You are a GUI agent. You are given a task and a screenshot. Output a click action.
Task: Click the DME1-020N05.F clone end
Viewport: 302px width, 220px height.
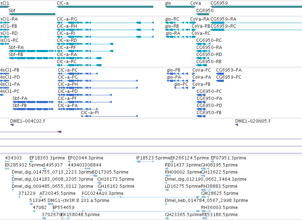click(237, 125)
